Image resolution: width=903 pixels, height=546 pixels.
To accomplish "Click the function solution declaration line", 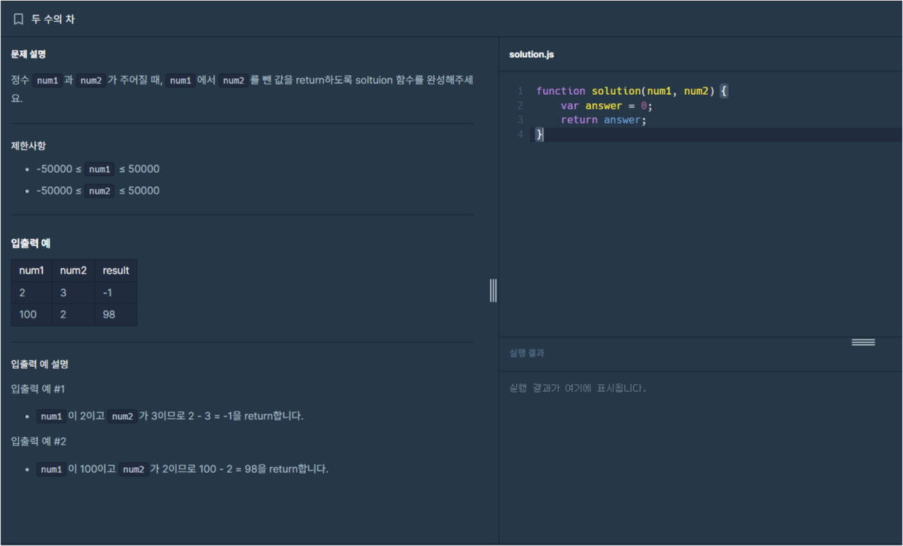I will click(x=631, y=91).
